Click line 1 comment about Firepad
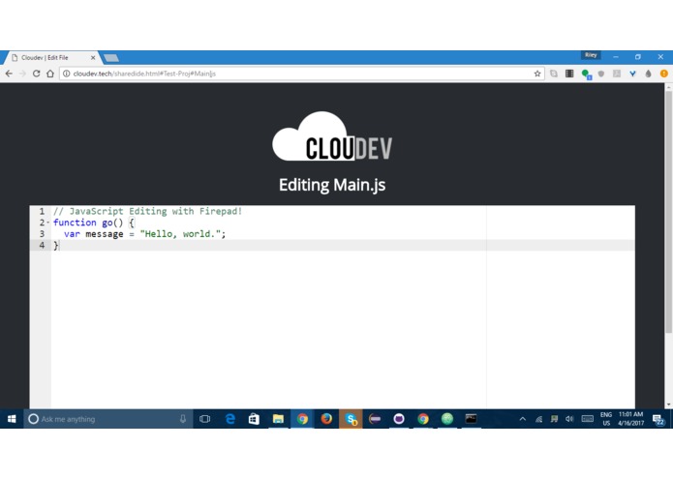 coord(147,211)
